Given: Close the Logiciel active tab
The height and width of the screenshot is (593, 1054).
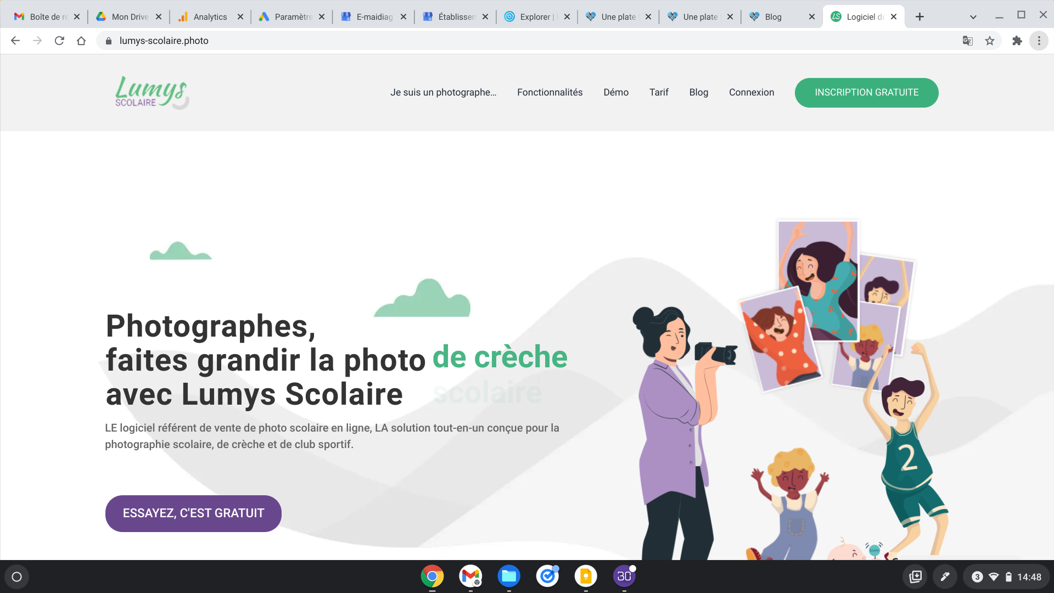Looking at the screenshot, I should (x=894, y=16).
